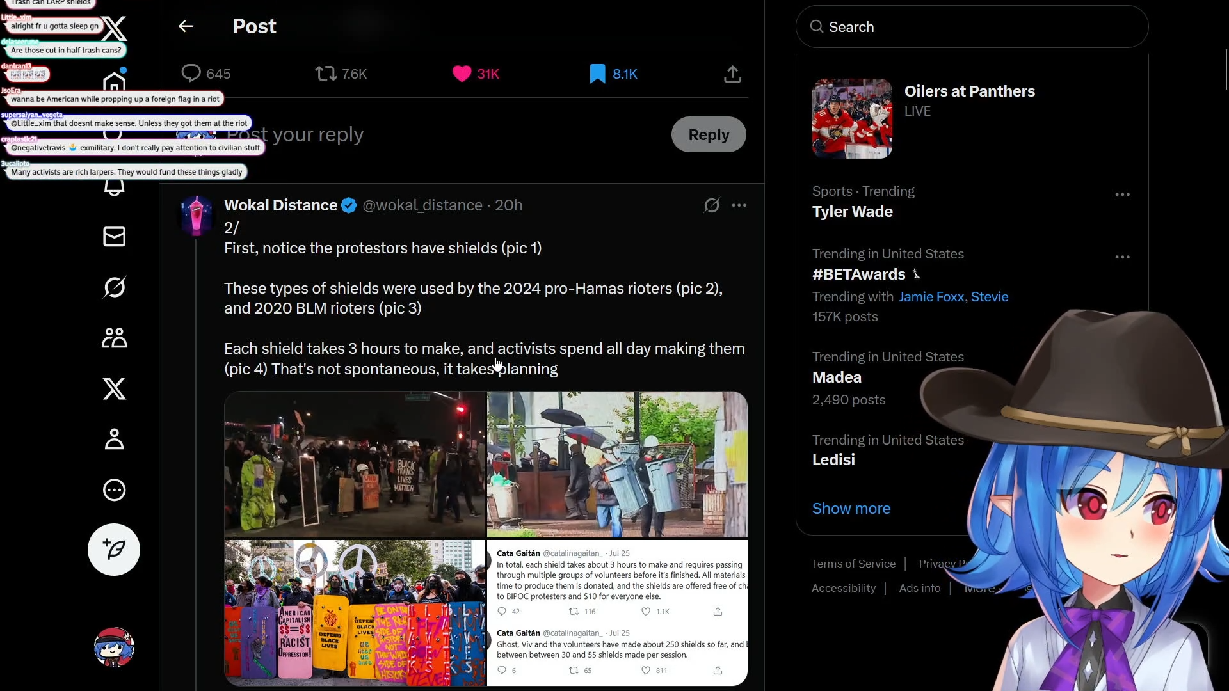Open Profile person icon in sidebar

(115, 440)
